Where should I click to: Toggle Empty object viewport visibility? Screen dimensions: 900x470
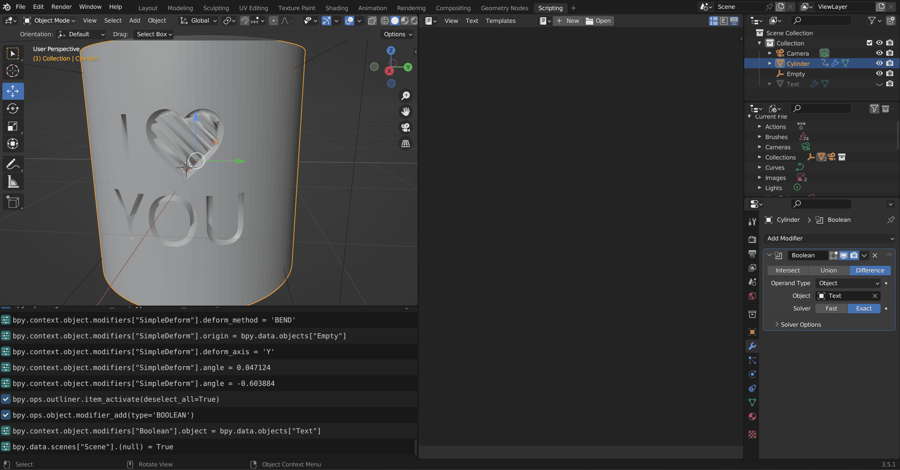[x=880, y=74]
